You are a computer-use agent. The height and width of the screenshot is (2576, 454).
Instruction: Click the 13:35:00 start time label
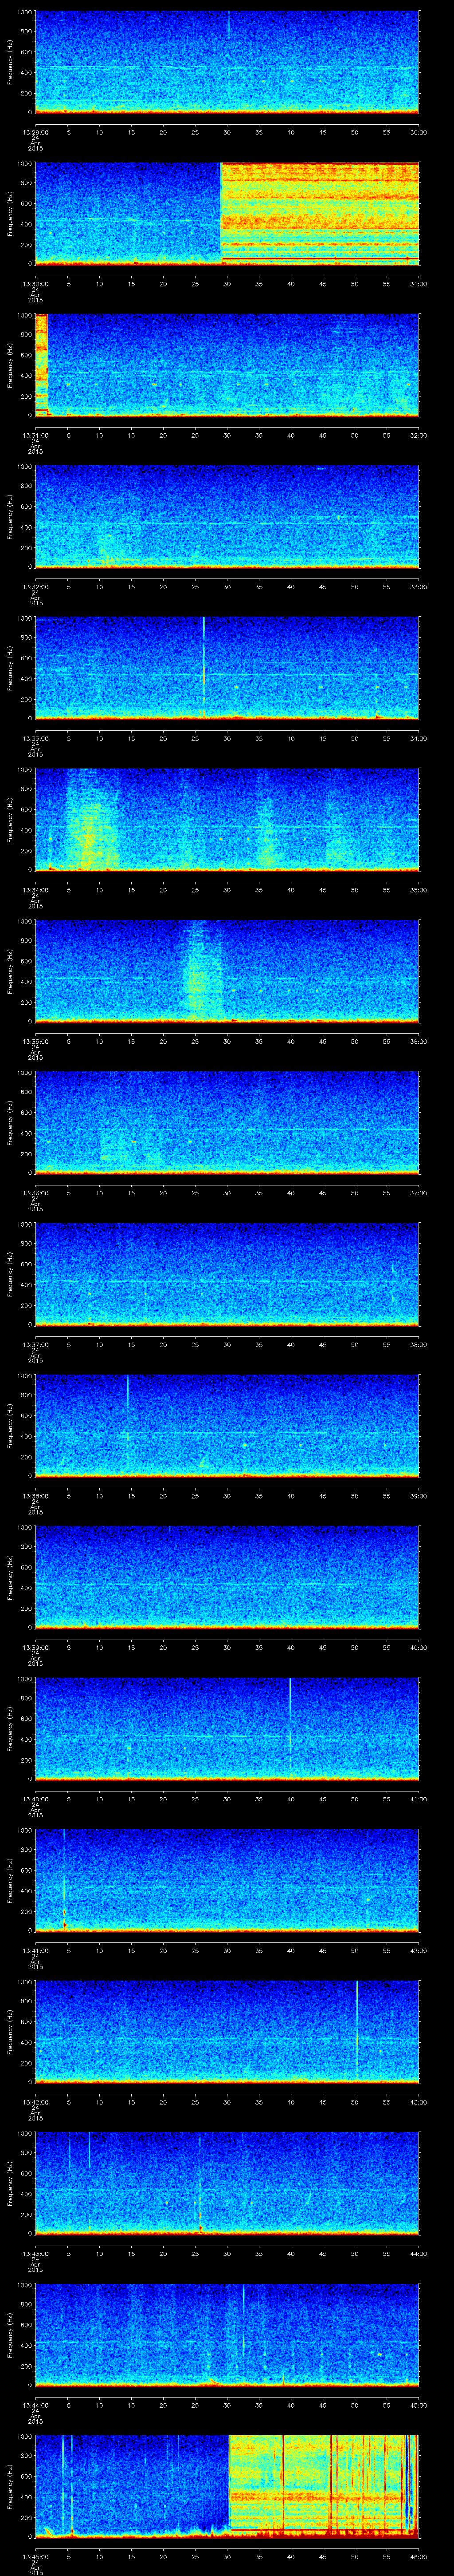click(35, 1041)
